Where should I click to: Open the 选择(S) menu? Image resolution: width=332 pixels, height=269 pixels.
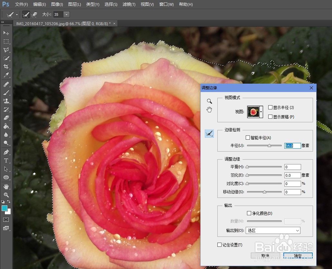[111, 4]
